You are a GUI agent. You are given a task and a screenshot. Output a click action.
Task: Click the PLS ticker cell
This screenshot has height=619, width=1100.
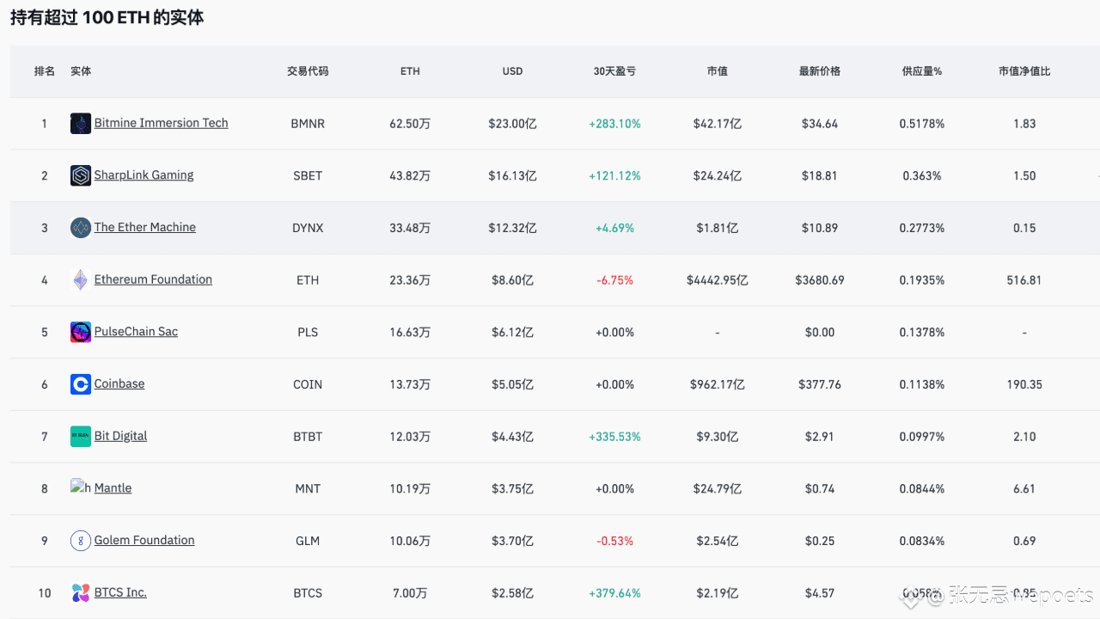(x=308, y=332)
